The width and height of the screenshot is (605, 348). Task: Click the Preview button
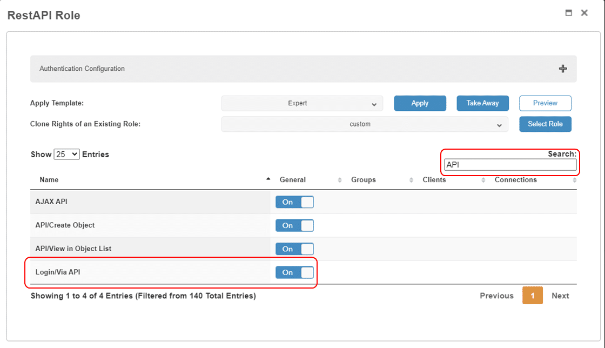(545, 103)
